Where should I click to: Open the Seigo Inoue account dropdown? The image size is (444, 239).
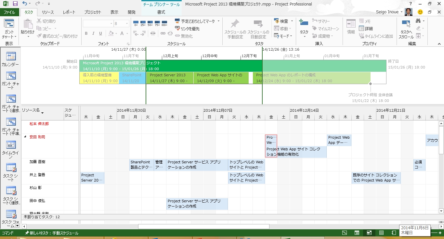[x=402, y=12]
